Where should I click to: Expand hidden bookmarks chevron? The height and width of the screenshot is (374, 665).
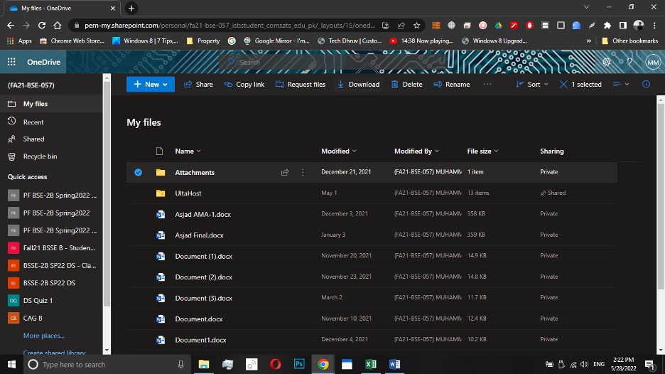[589, 41]
